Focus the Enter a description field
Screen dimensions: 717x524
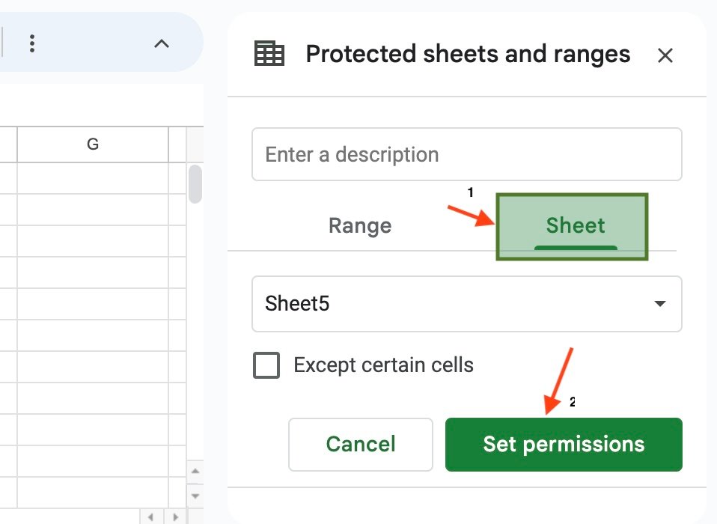click(x=466, y=155)
